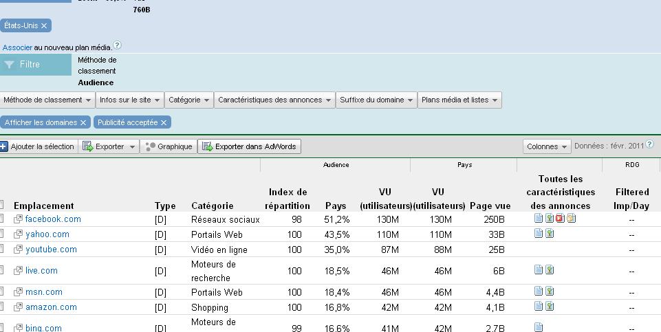The width and height of the screenshot is (661, 332).
Task: Tick the bing.com row checkbox
Action: [1, 327]
